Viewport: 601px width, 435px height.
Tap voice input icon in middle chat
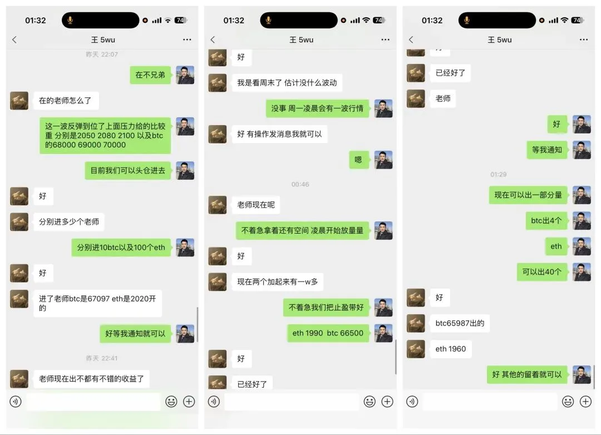(214, 401)
